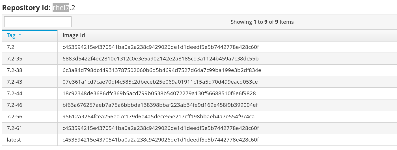Click the image id starting with bf63a67625
This screenshot has width=397, height=150.
pyautogui.click(x=160, y=105)
